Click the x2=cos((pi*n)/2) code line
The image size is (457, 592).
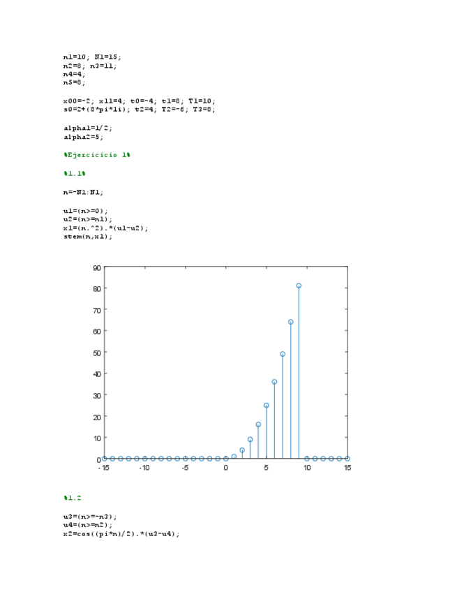point(121,533)
